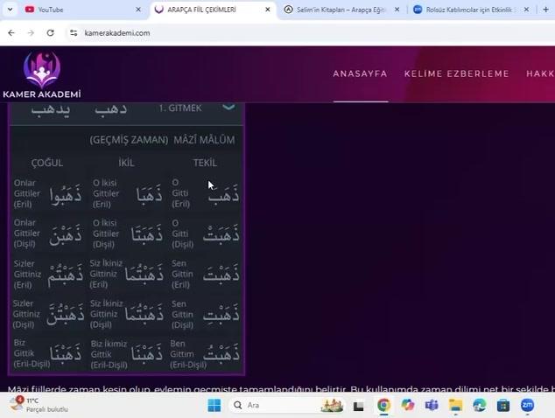Click the taskbar Ara search box
The height and width of the screenshot is (418, 555).
[287, 405]
